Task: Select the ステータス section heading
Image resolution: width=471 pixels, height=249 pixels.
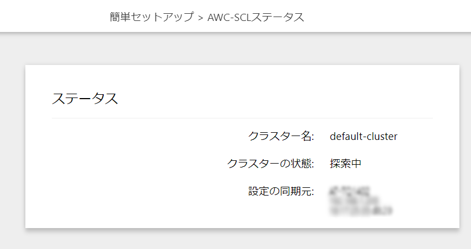Action: [85, 99]
